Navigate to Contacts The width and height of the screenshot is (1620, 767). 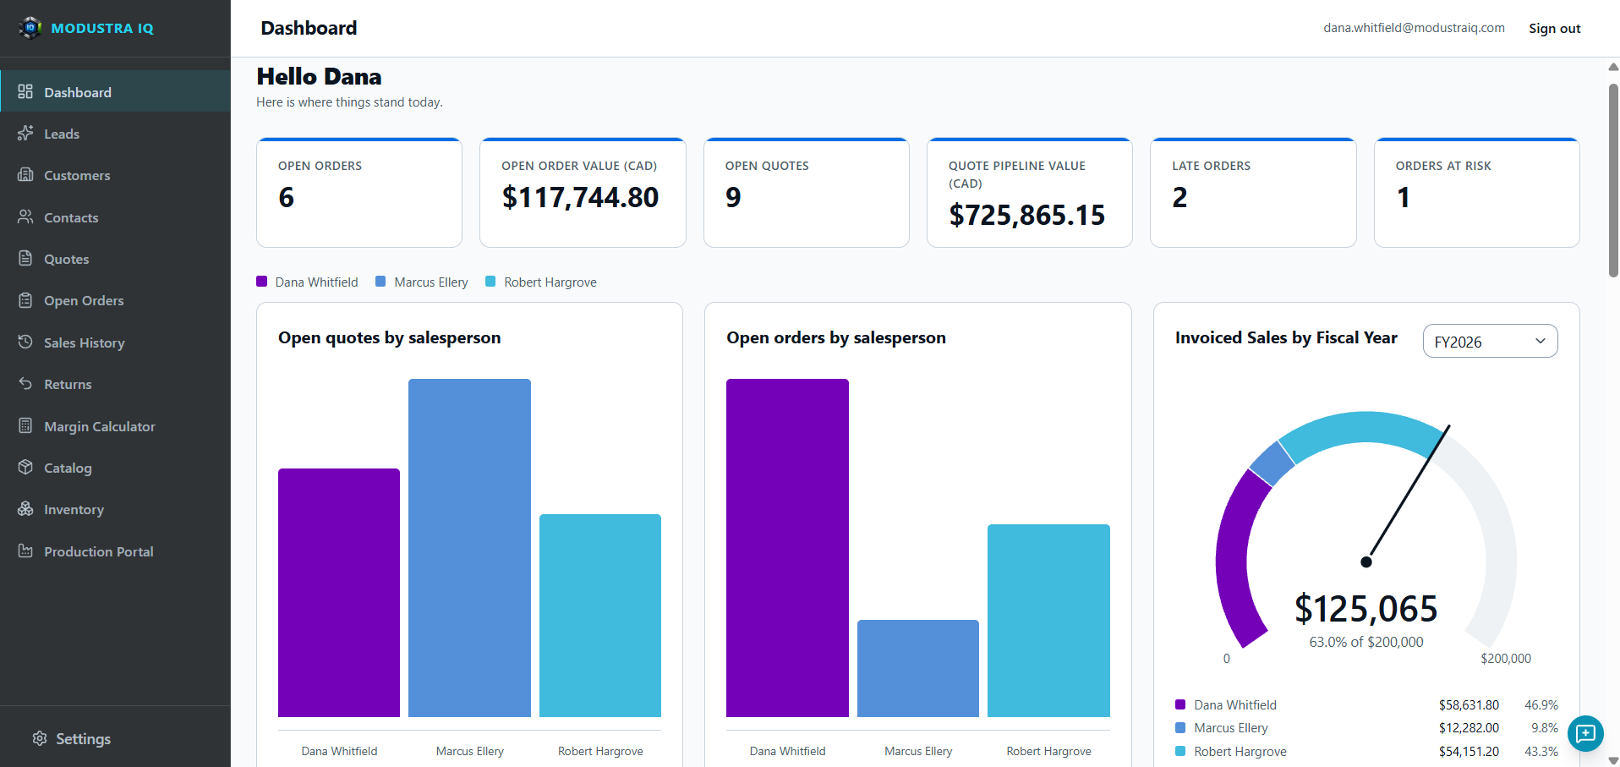(x=115, y=217)
